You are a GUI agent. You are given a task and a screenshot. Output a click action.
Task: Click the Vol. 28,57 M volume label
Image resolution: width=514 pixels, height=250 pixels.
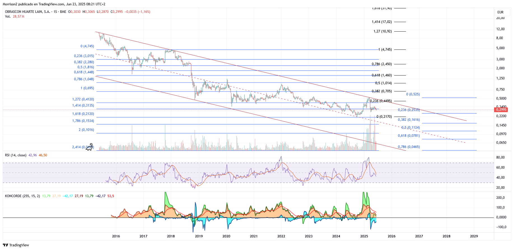pos(15,16)
